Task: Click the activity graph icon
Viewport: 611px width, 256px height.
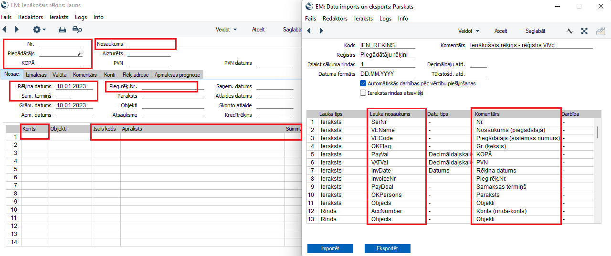Action: 569,31
